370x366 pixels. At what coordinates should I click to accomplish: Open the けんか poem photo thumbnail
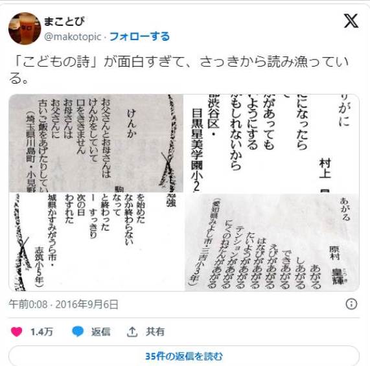96,143
